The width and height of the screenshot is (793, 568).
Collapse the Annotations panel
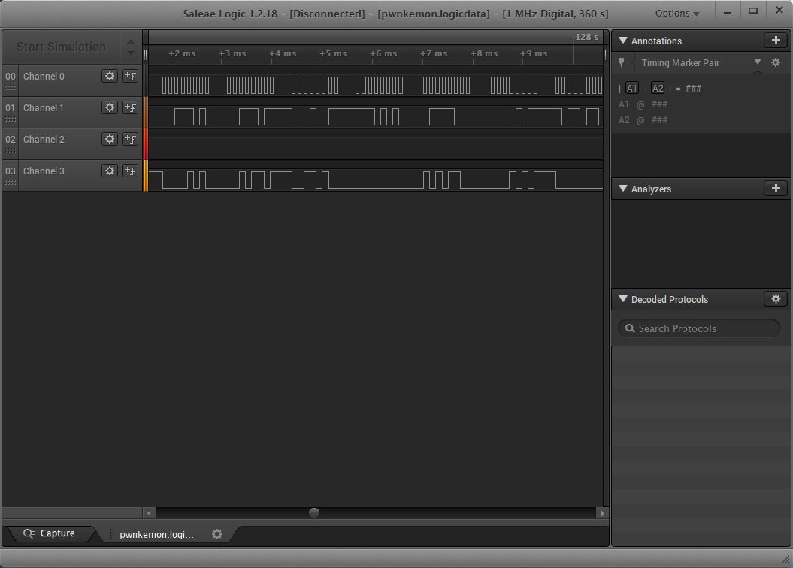(622, 41)
